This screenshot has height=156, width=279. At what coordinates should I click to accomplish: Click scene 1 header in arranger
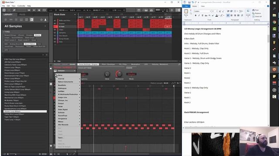tap(81, 17)
